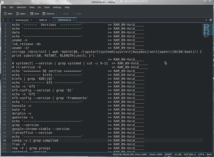The image size is (214, 157).
Task: Click 'strings /sbin/init' at line 8 start
Action: (29, 52)
